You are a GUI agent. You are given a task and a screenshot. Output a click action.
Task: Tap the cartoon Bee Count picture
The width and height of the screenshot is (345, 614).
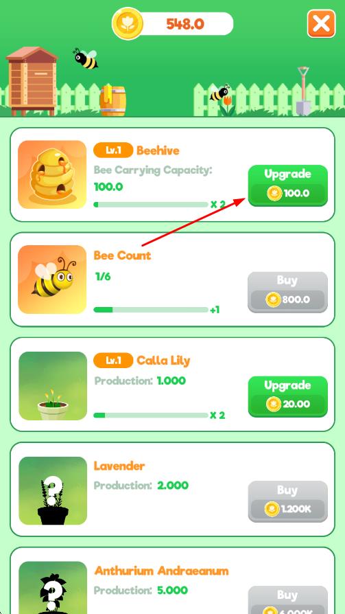[52, 280]
